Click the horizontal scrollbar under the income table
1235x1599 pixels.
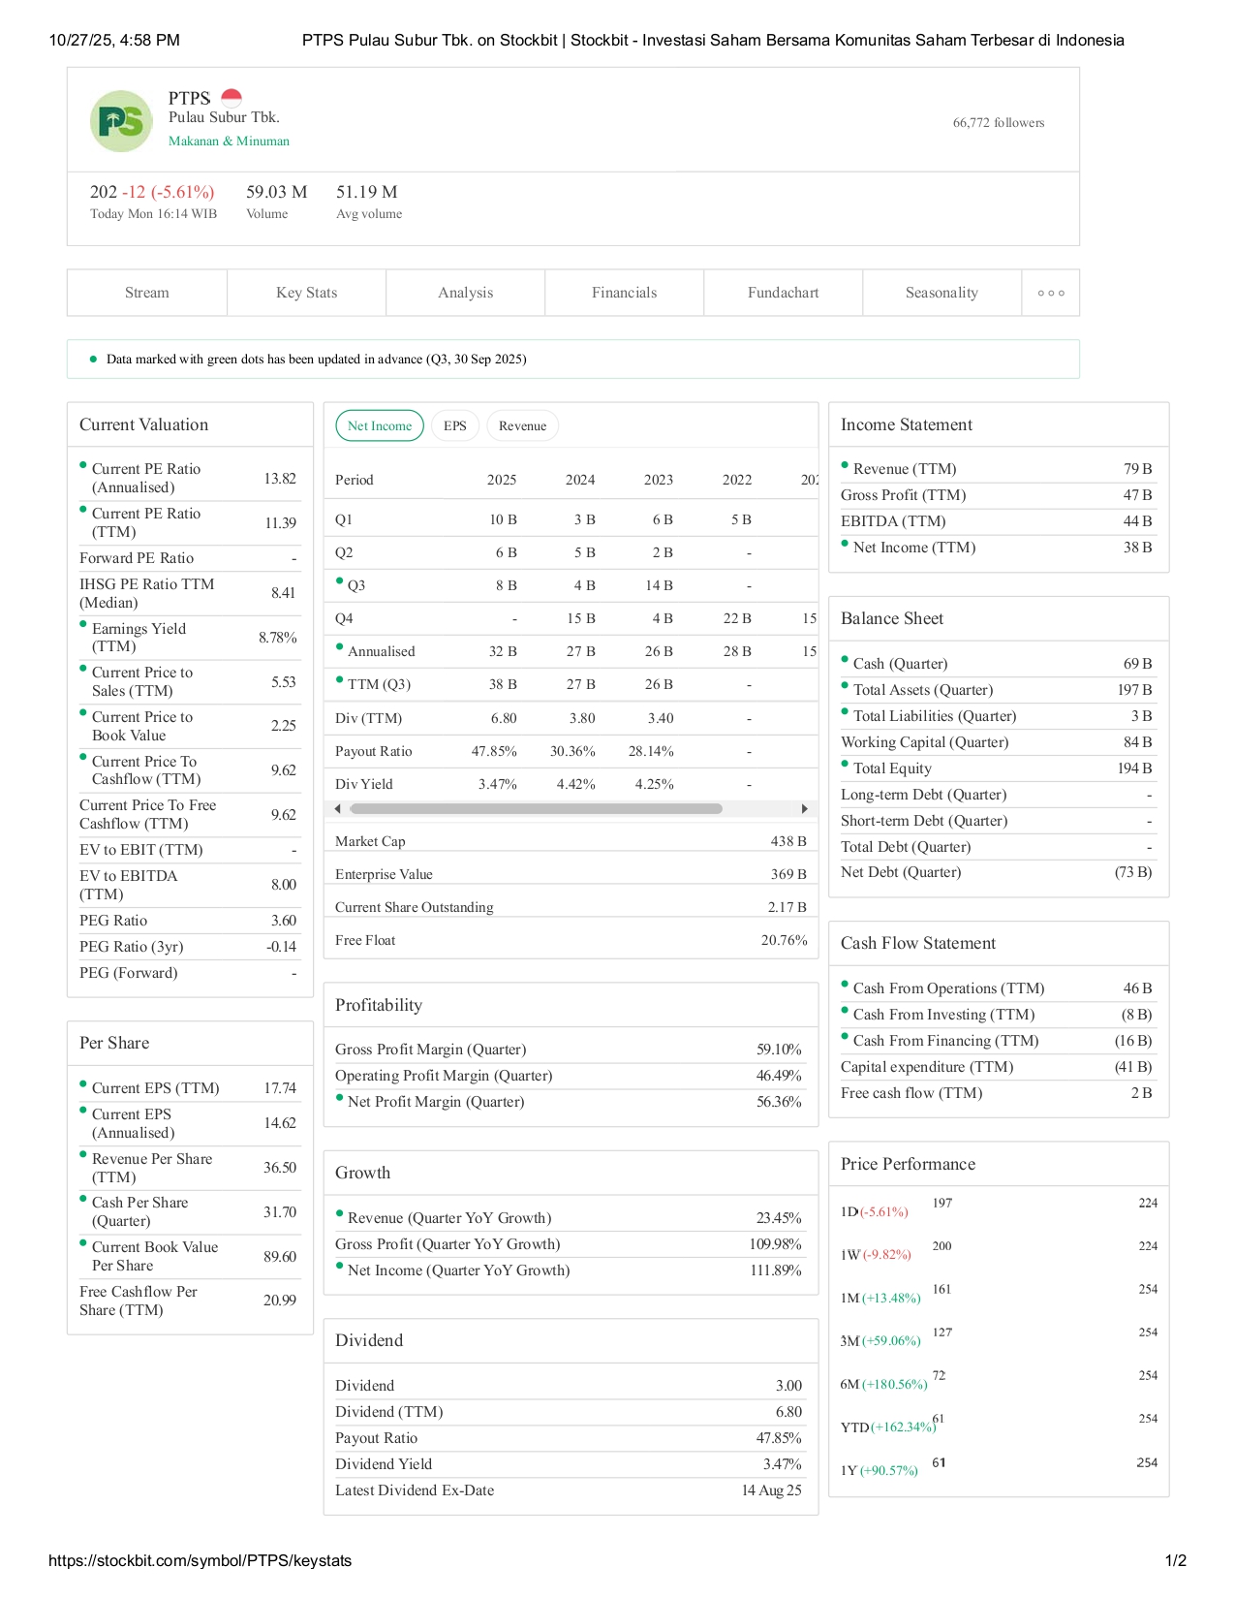[536, 808]
